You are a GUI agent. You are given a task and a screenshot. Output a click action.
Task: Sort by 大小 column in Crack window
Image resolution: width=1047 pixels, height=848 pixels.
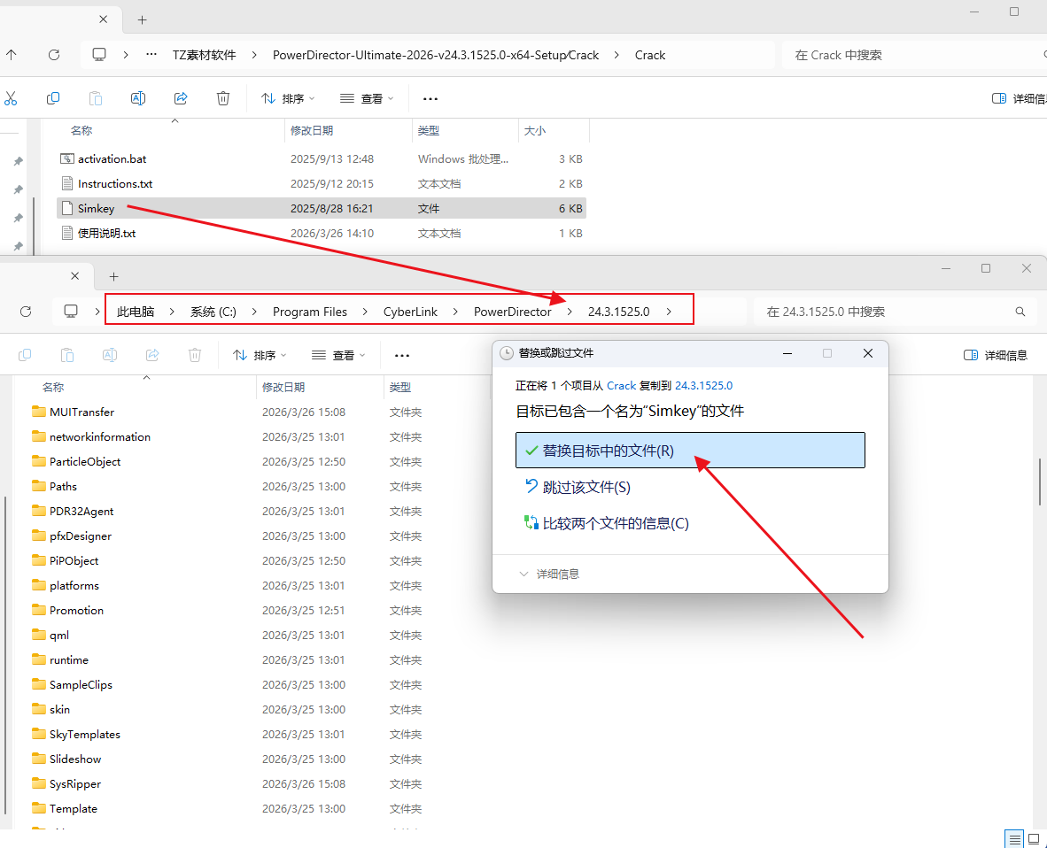tap(535, 131)
